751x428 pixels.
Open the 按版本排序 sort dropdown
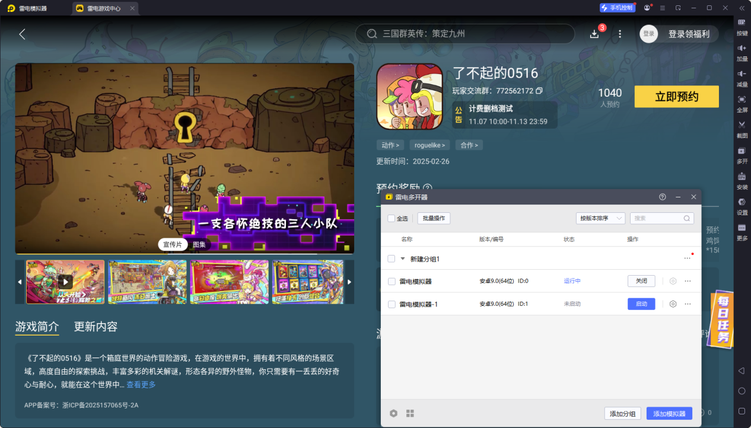pyautogui.click(x=601, y=218)
